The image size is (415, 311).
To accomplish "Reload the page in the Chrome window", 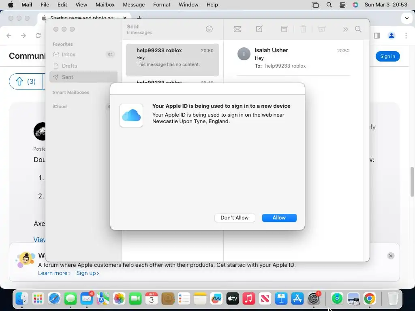I will pyautogui.click(x=38, y=36).
